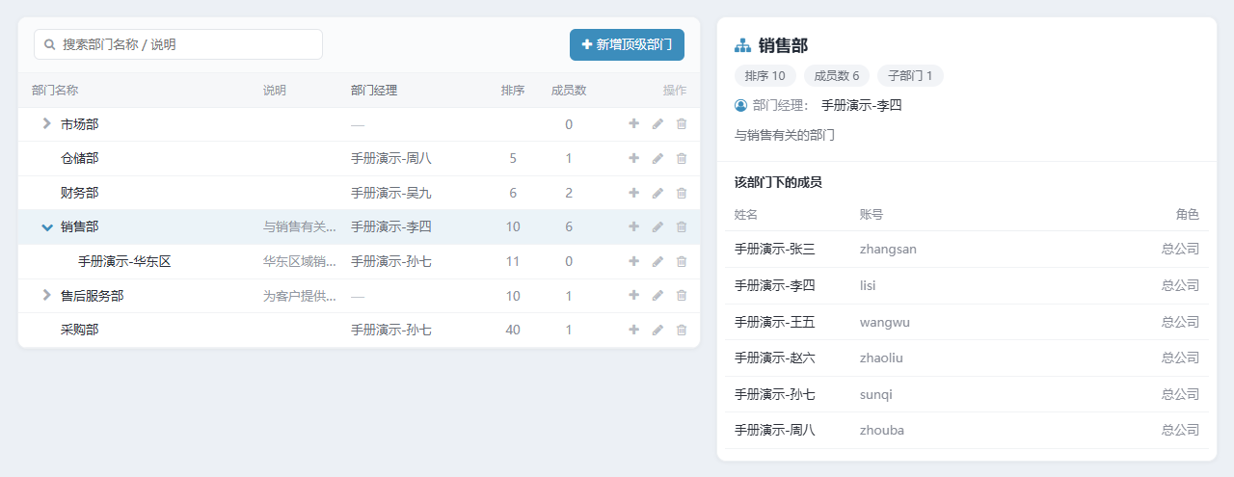Select the 仓储部 department row
The height and width of the screenshot is (477, 1234).
(359, 158)
